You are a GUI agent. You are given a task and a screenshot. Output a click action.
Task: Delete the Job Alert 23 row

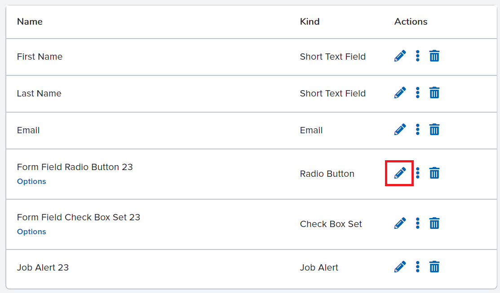pyautogui.click(x=434, y=267)
